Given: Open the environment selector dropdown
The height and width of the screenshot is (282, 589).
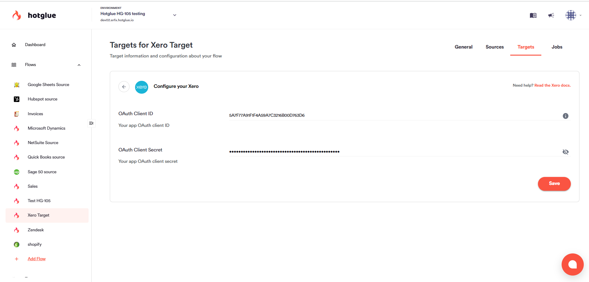Looking at the screenshot, I should click(175, 15).
